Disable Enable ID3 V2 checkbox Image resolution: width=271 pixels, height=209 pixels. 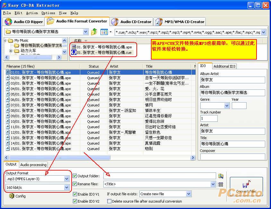75,201
